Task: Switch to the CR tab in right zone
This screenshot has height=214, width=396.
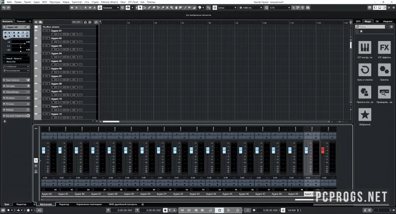Action: click(377, 21)
